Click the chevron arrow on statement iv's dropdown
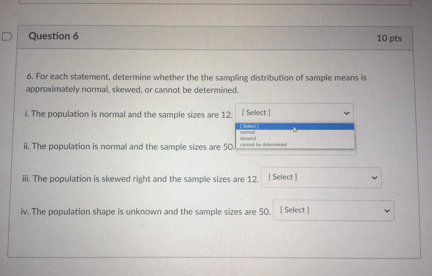This screenshot has width=432, height=276. [x=387, y=210]
